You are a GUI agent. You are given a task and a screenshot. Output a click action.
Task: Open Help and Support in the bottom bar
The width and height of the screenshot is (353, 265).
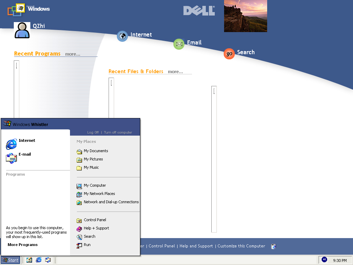(196, 246)
